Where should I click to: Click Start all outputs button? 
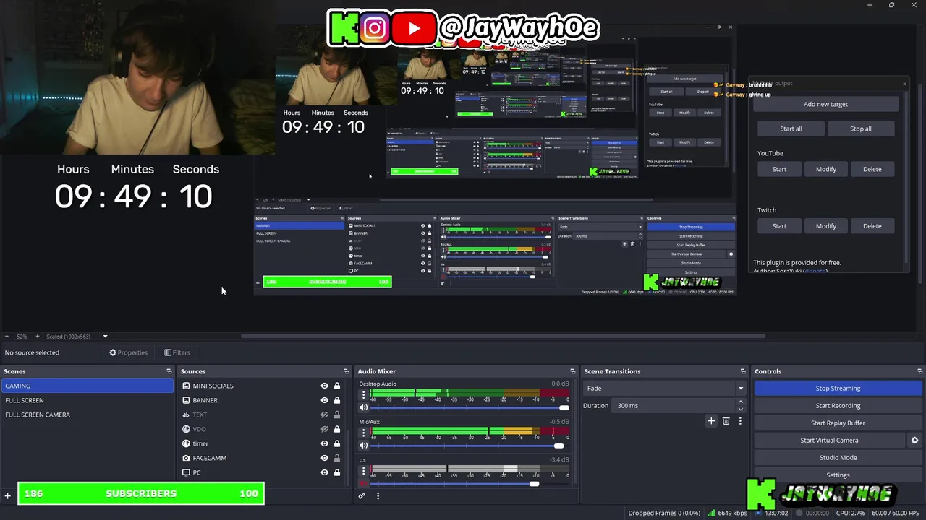click(x=791, y=129)
